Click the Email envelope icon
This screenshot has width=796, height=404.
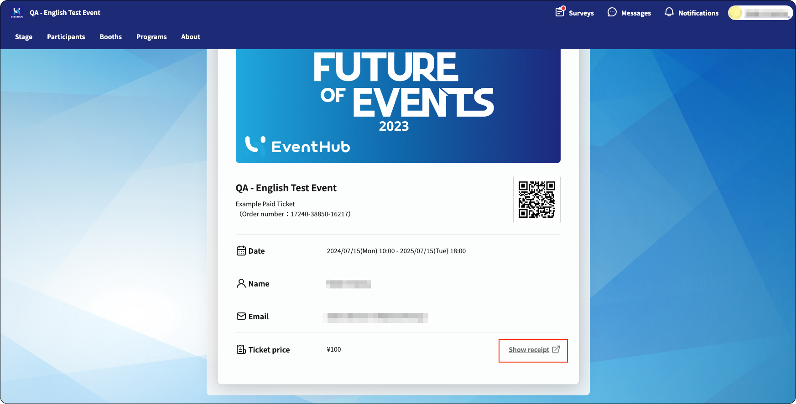pyautogui.click(x=241, y=316)
